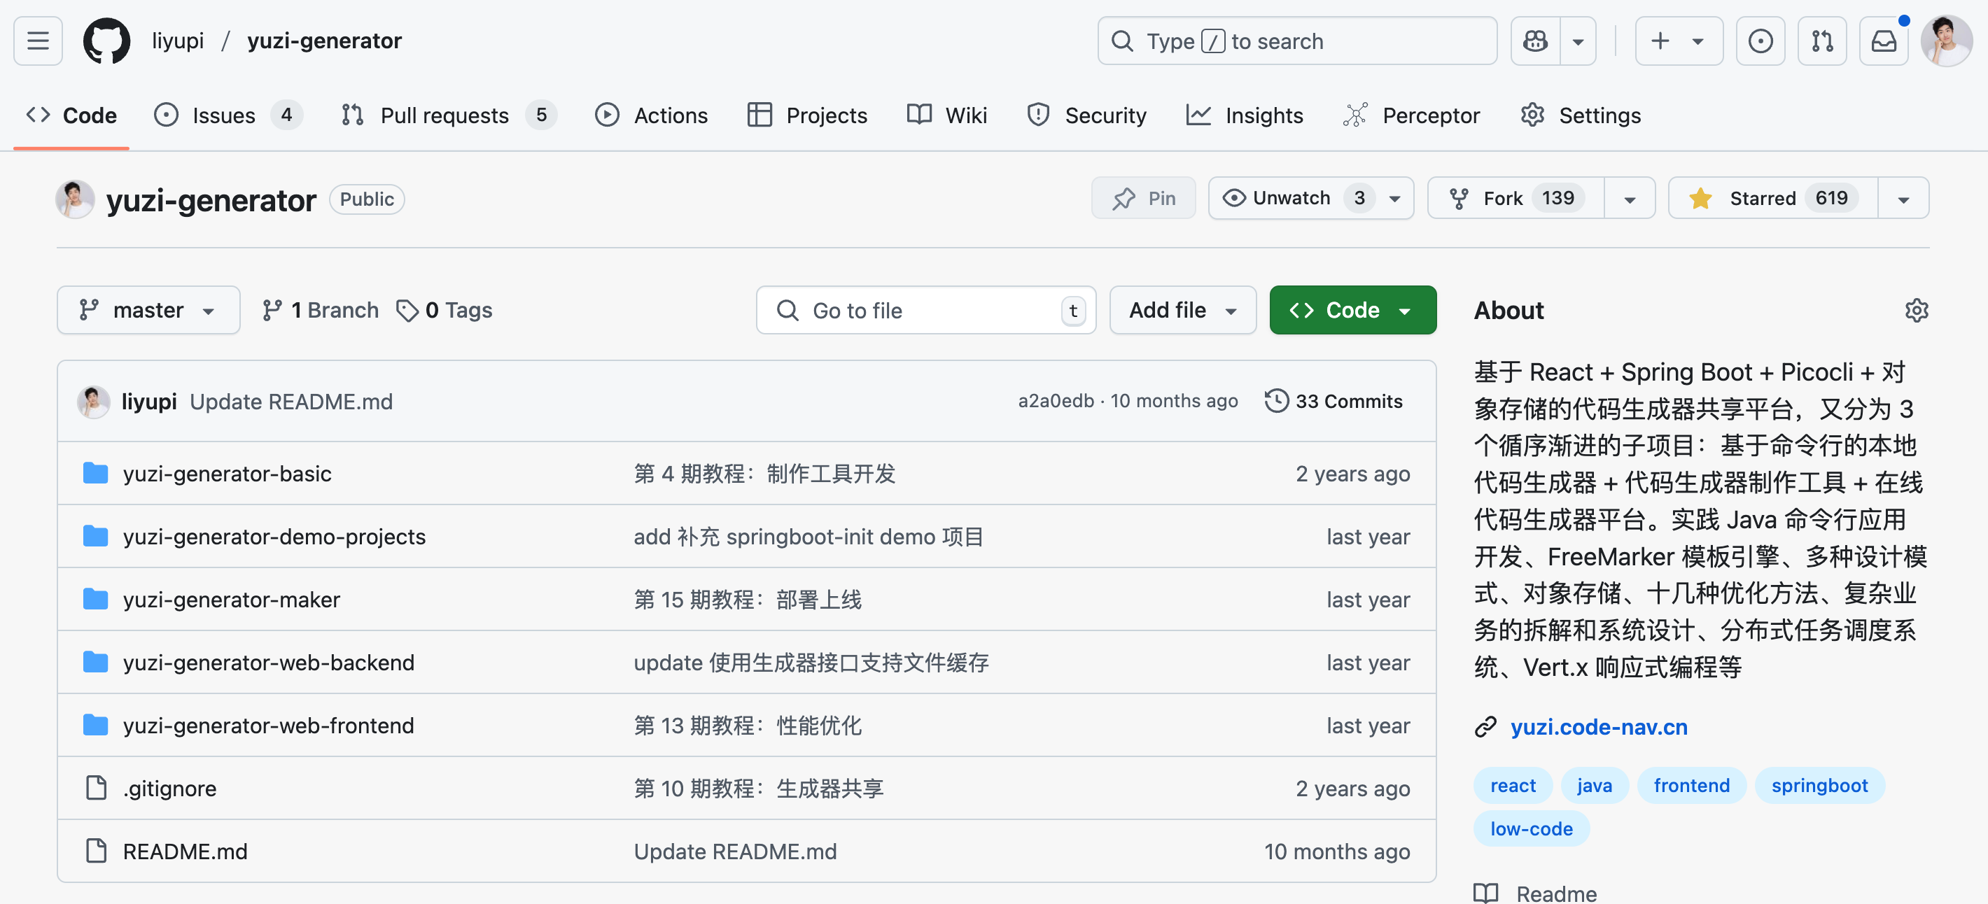
Task: Click the commits history clock icon
Action: click(x=1277, y=401)
